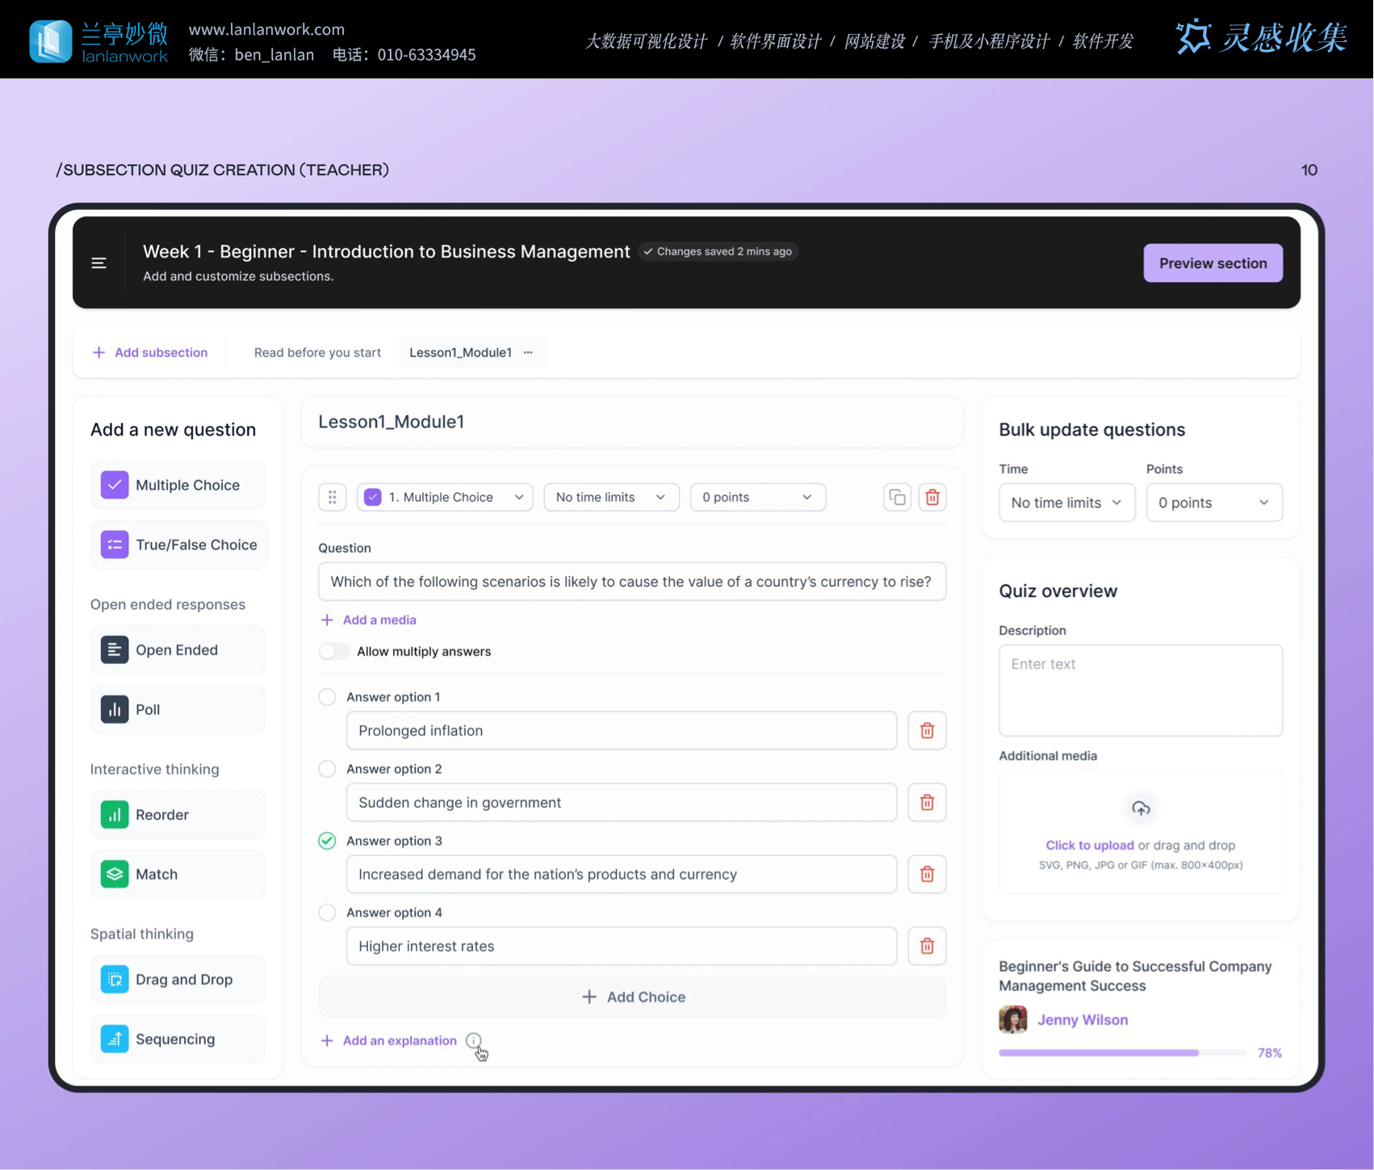Screen dimensions: 1374x1170
Task: Click the explanation info icon
Action: coord(474,1040)
